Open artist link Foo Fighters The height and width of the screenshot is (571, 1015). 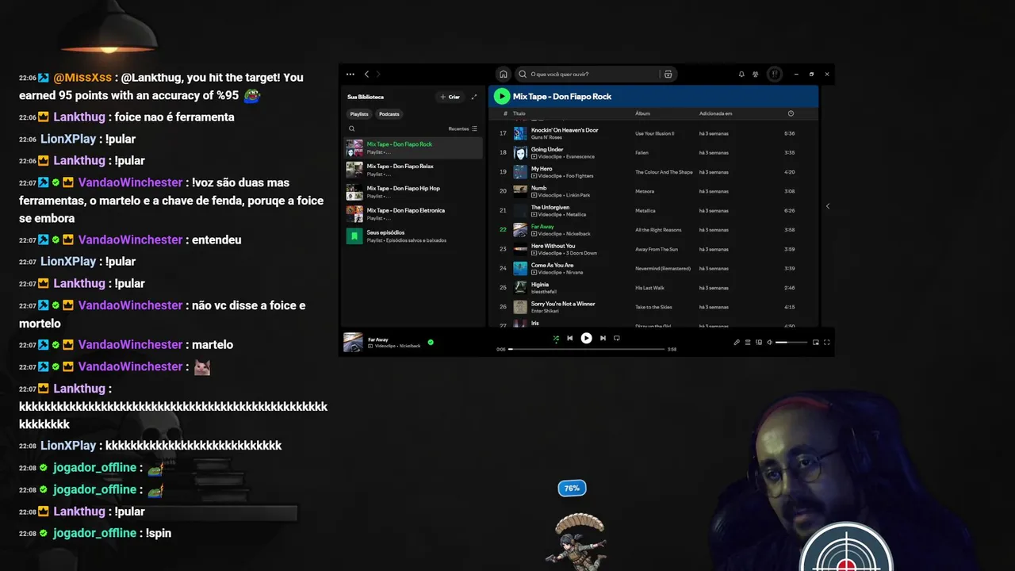pyautogui.click(x=578, y=176)
